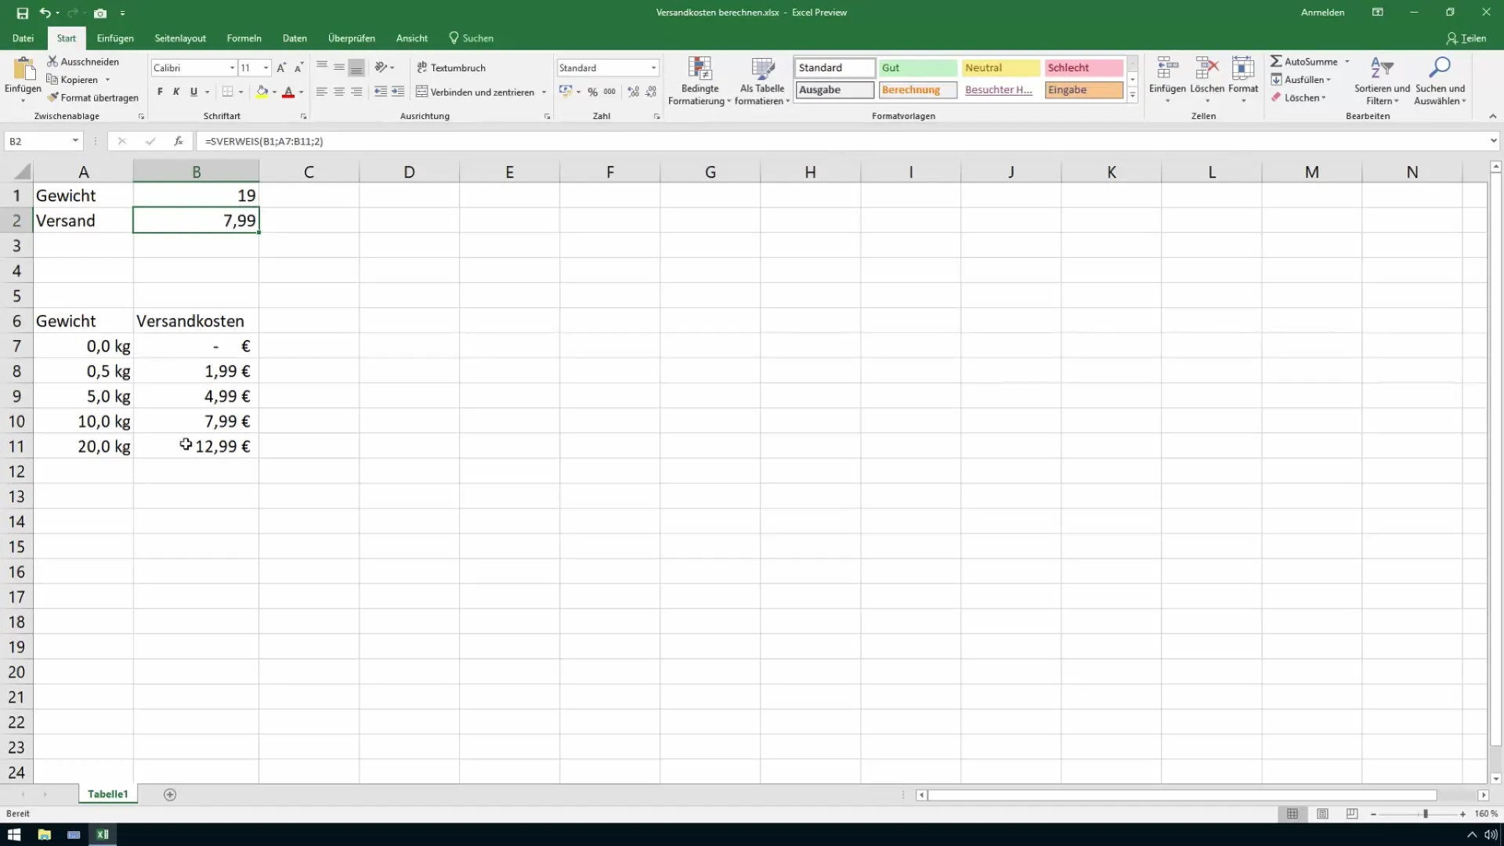
Task: Apply thousands separator 000 format
Action: coord(609,92)
